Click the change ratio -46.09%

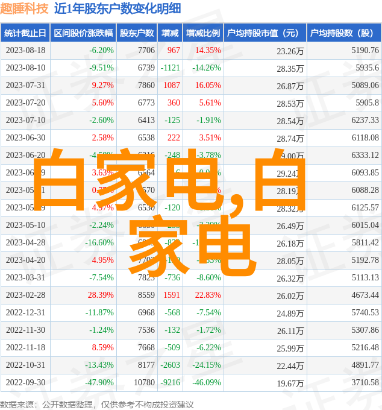pyautogui.click(x=207, y=382)
